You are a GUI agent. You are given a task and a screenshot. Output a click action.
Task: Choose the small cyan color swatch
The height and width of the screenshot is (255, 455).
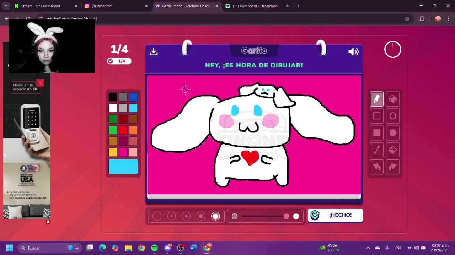133,108
